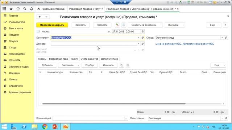The height and width of the screenshot is (130, 232).
Task: Open Server Manager from the taskbar
Action: 13,127
